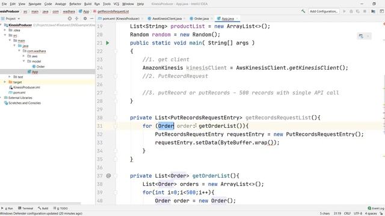The image size is (385, 216).
Task: Open the Refactor menu
Action: (75, 4)
